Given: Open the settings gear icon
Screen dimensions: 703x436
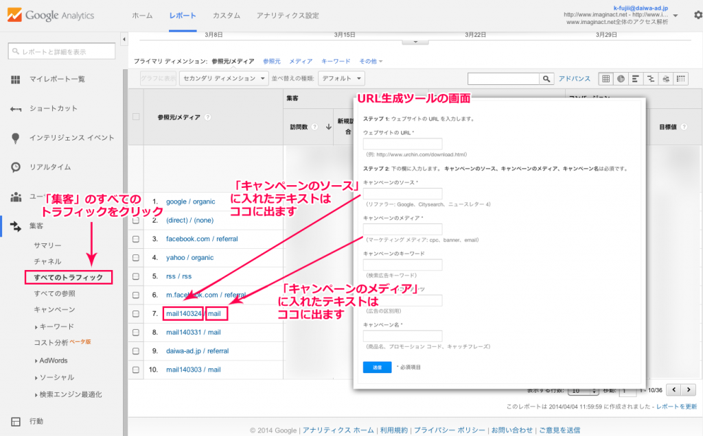Looking at the screenshot, I should 698,15.
